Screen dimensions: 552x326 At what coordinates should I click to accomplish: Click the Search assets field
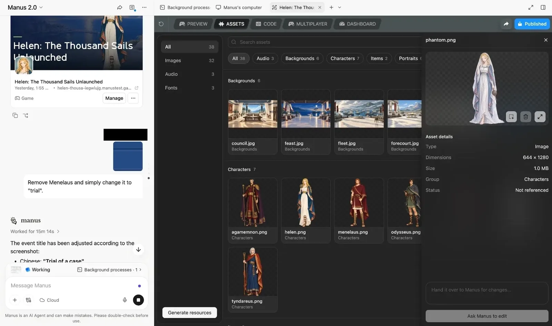(325, 42)
